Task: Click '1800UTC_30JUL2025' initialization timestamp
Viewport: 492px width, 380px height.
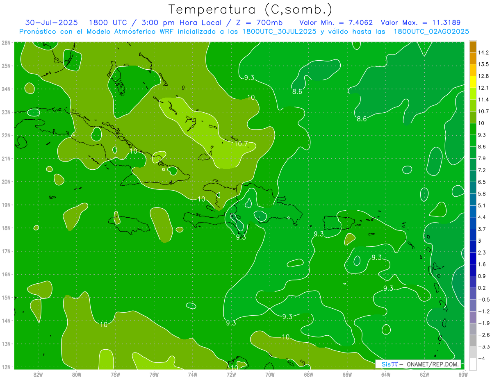Action: coord(279,32)
